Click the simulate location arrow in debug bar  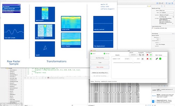click(46, 78)
